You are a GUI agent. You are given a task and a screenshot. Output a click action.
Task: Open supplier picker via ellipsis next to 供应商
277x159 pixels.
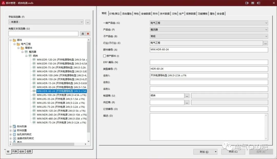187,102
